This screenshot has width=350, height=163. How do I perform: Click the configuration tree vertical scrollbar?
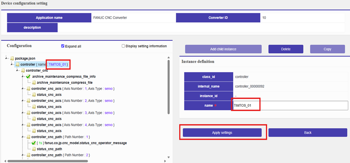169,87
